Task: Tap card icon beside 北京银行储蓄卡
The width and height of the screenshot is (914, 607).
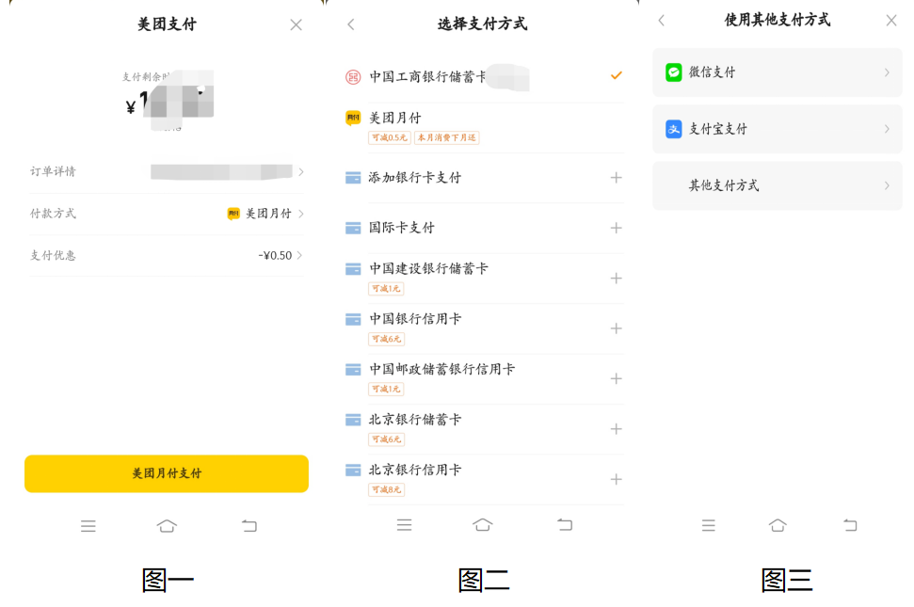Action: coord(353,420)
